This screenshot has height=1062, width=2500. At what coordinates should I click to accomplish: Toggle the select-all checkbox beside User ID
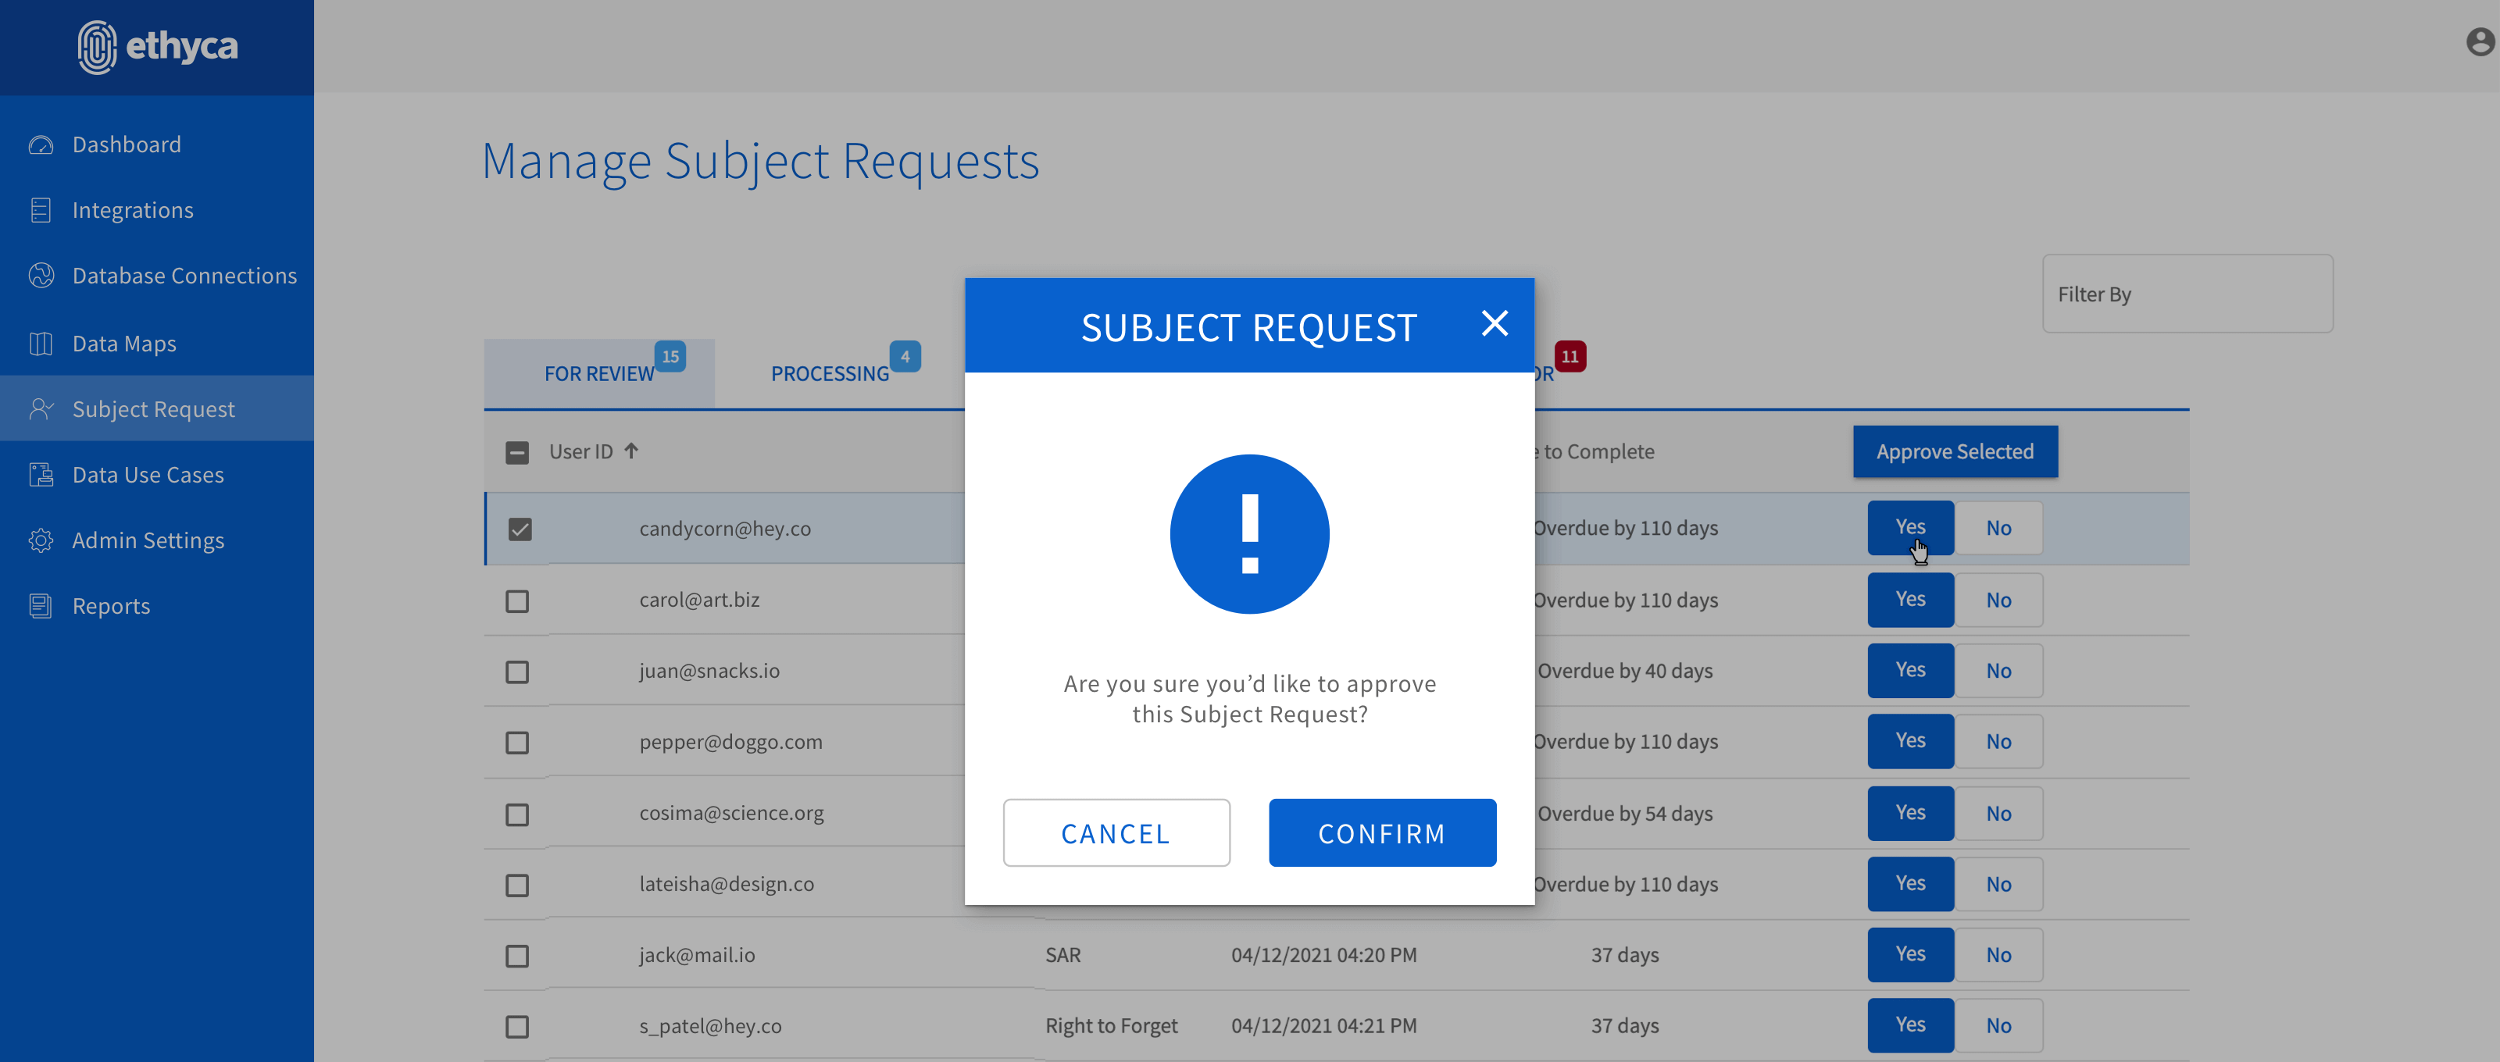pos(517,452)
